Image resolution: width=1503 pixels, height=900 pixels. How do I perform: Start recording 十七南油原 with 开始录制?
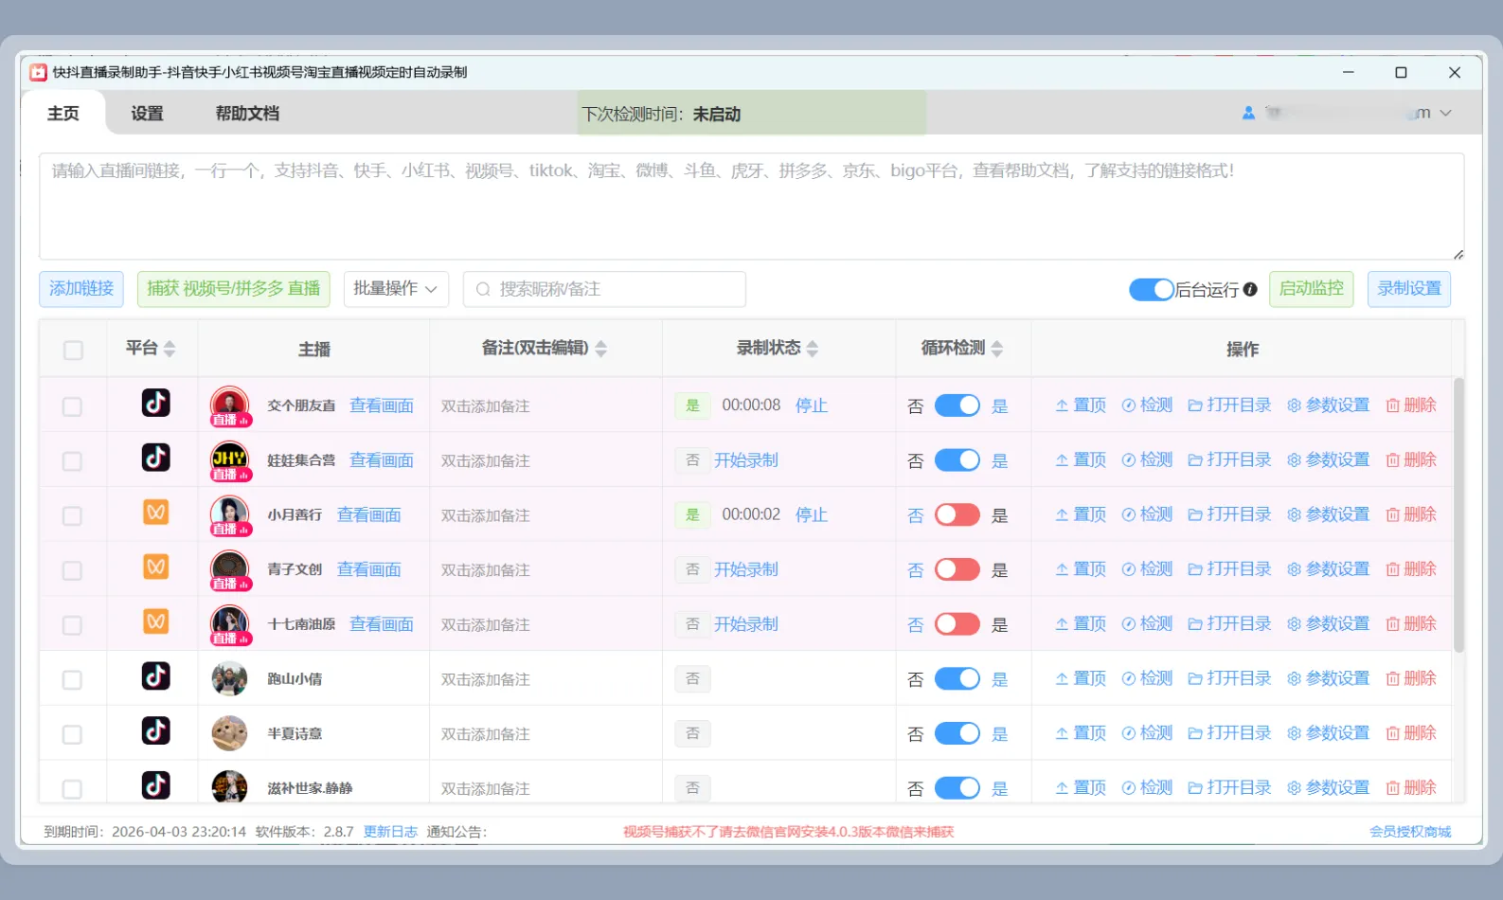pos(746,624)
